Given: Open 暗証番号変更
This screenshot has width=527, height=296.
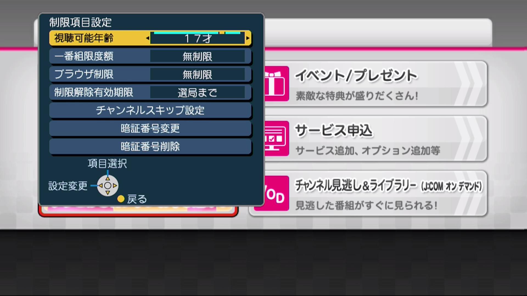Looking at the screenshot, I should click(x=150, y=128).
